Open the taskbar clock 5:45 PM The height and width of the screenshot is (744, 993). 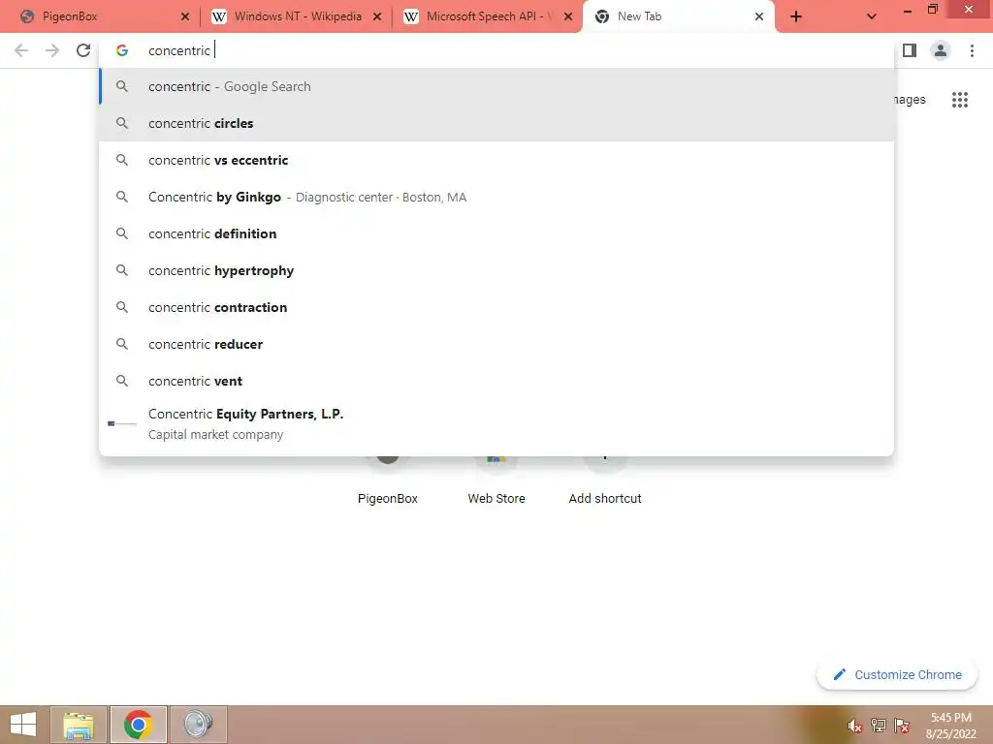[x=950, y=726]
